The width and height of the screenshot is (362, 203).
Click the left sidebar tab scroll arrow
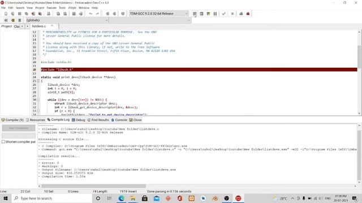[x=22, y=27]
